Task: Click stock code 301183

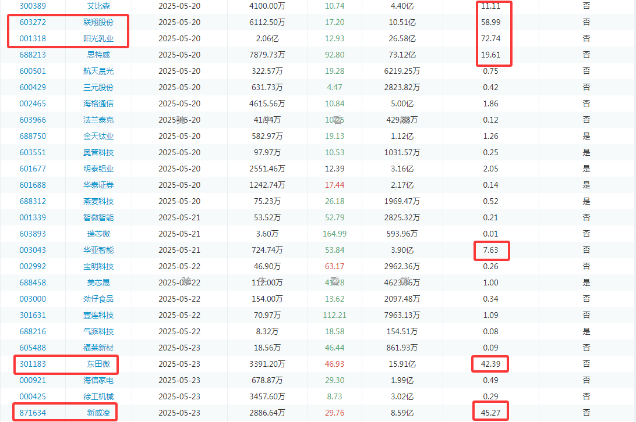Action: [33, 364]
